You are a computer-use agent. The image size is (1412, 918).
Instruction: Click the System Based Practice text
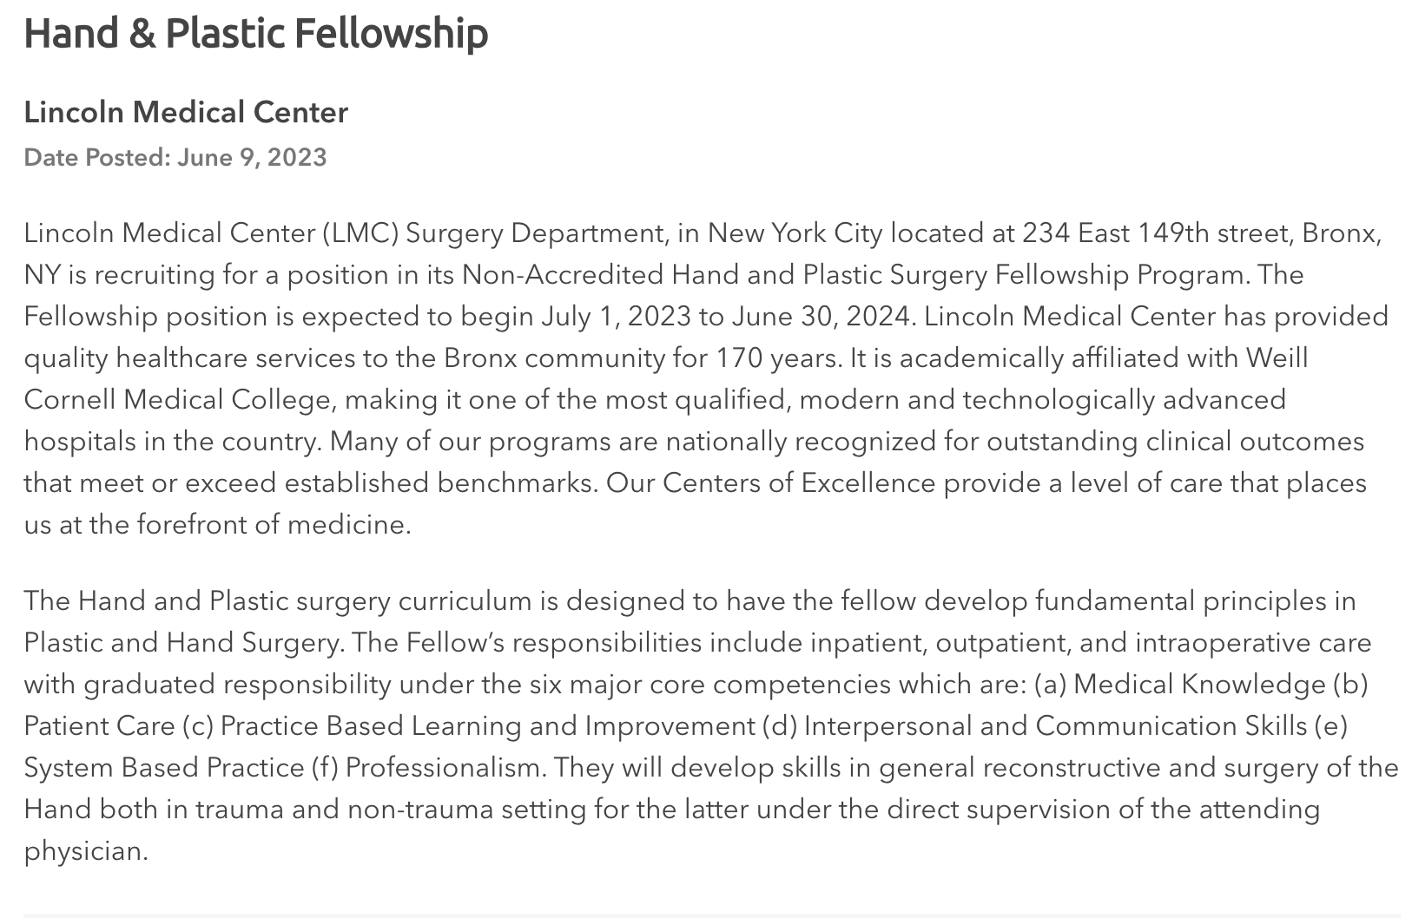tap(163, 767)
